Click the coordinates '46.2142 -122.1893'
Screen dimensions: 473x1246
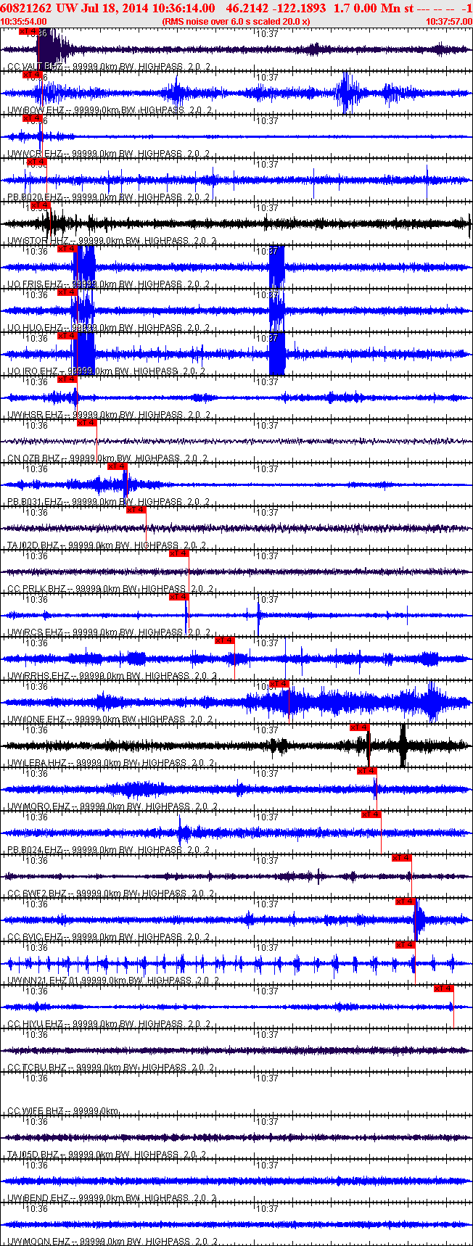[x=276, y=8]
